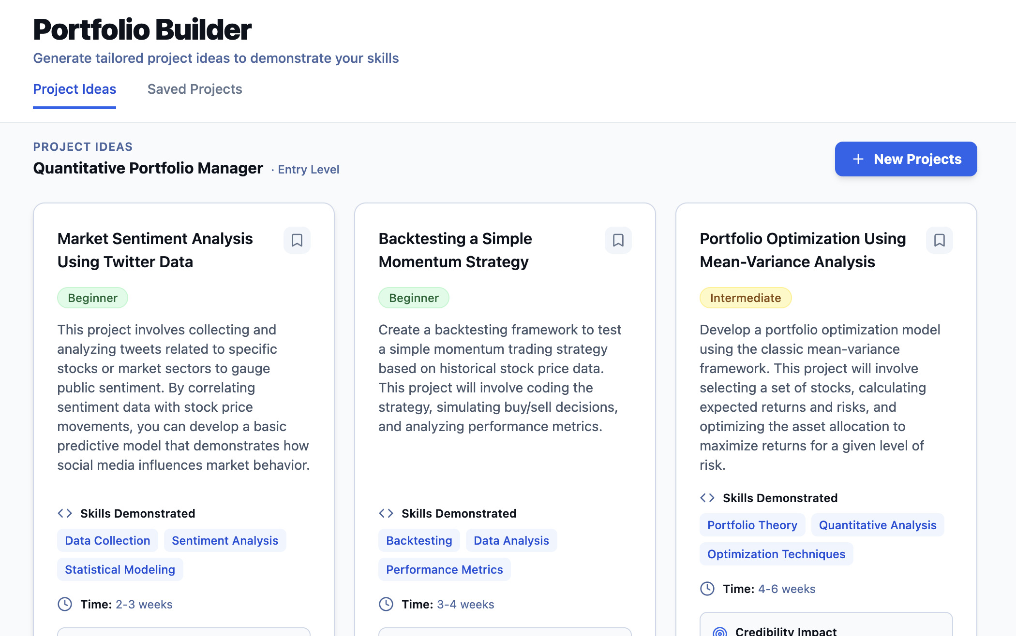Click the Portfolio Theory skill tag
Image resolution: width=1016 pixels, height=636 pixels.
(x=752, y=525)
